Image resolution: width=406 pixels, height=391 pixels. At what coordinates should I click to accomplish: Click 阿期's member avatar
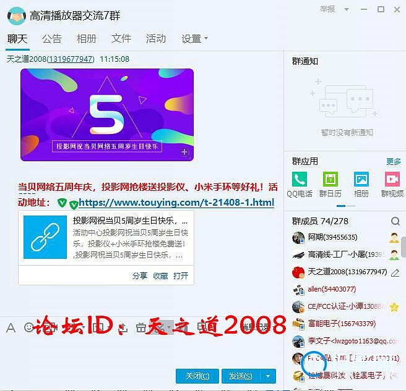[298, 237]
